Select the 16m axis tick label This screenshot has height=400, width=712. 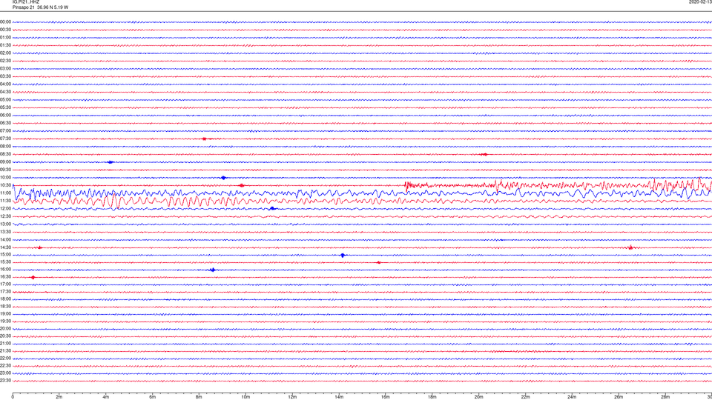pyautogui.click(x=386, y=397)
